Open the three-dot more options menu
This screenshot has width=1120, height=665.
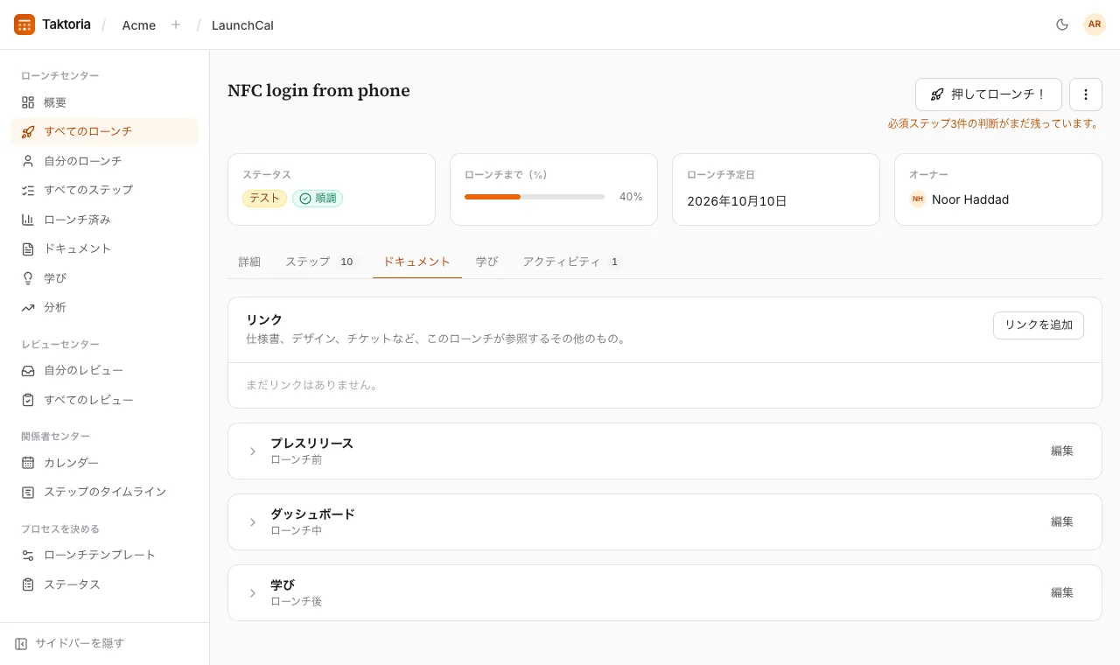click(1086, 94)
